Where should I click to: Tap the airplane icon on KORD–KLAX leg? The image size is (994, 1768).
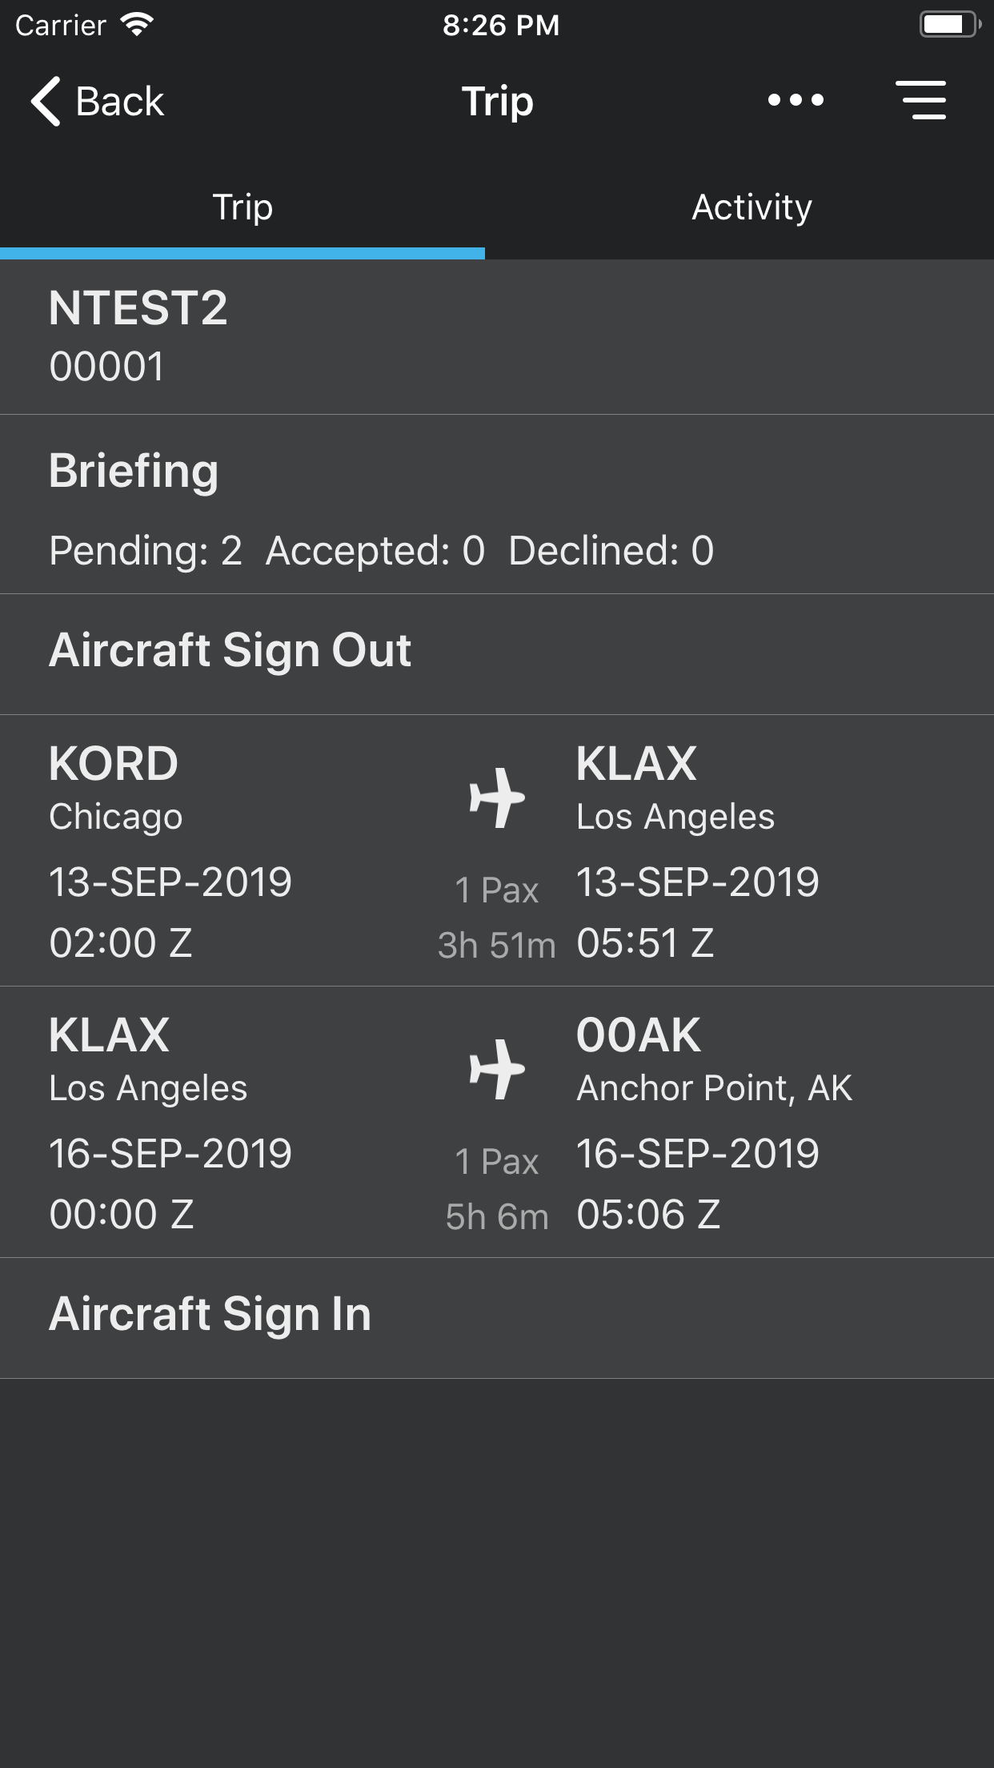pyautogui.click(x=497, y=798)
